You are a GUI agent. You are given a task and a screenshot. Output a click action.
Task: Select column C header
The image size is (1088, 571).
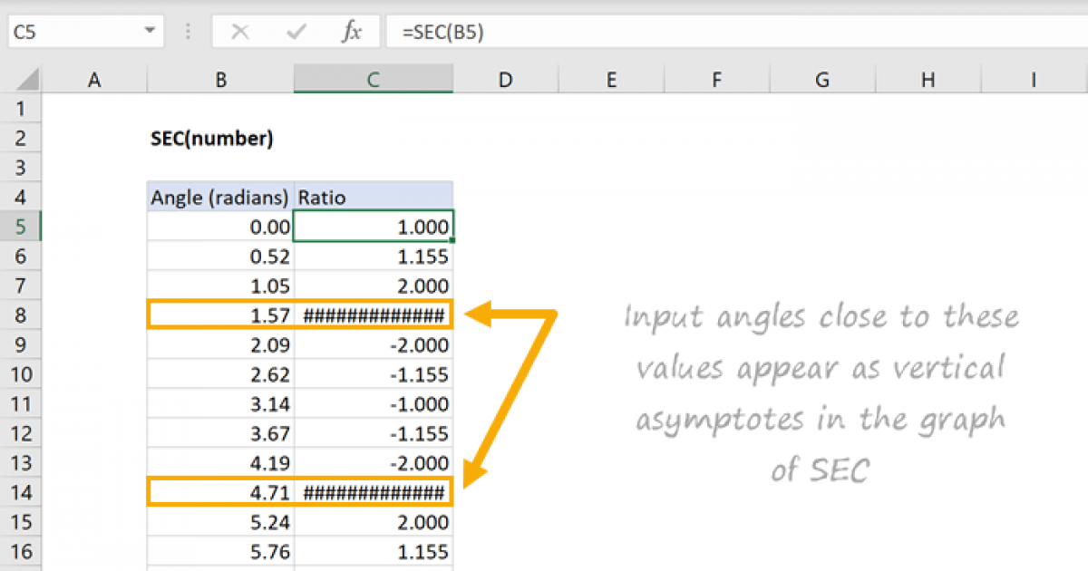[x=373, y=79]
